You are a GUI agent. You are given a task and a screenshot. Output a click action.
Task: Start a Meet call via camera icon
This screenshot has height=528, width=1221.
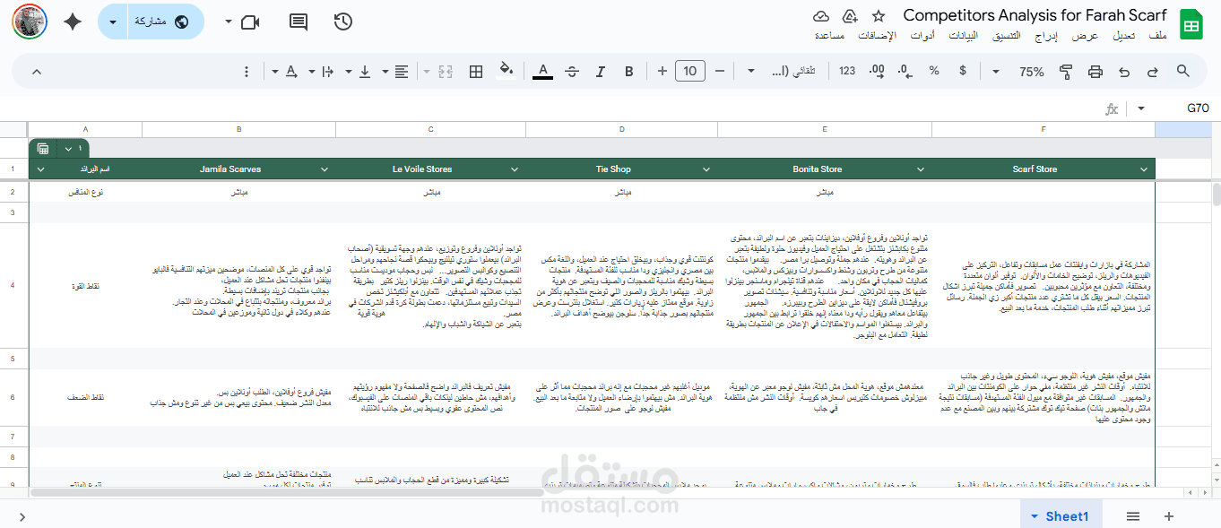[x=250, y=22]
